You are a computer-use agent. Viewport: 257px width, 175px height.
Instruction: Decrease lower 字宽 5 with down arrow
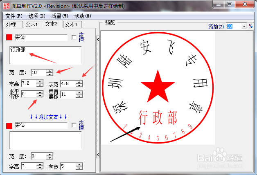[79, 168]
